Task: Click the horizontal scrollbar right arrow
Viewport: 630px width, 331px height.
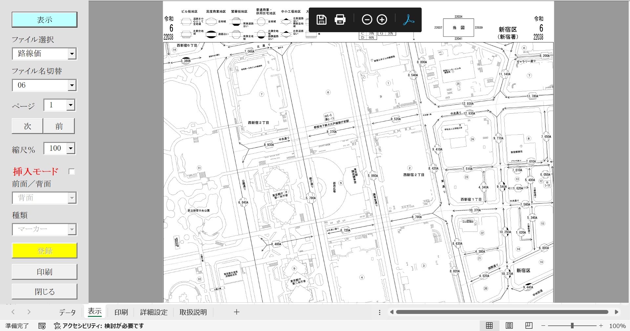Action: (x=616, y=312)
